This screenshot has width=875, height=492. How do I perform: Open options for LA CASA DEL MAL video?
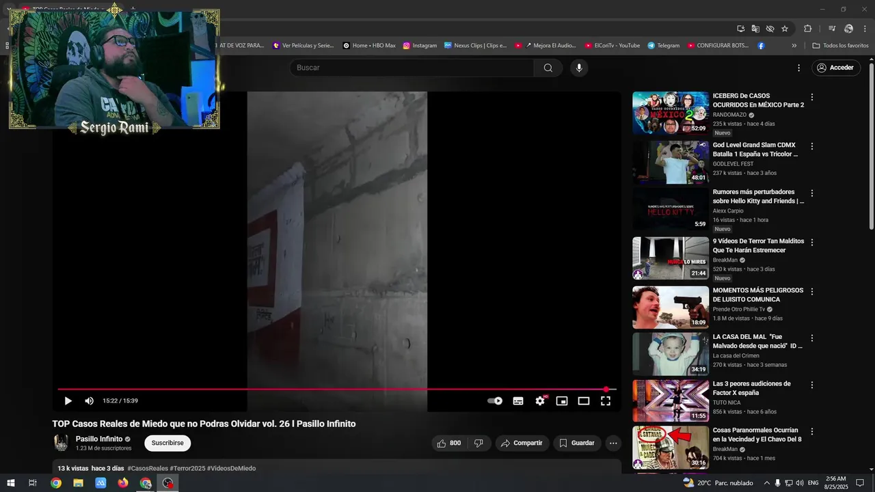(x=812, y=338)
